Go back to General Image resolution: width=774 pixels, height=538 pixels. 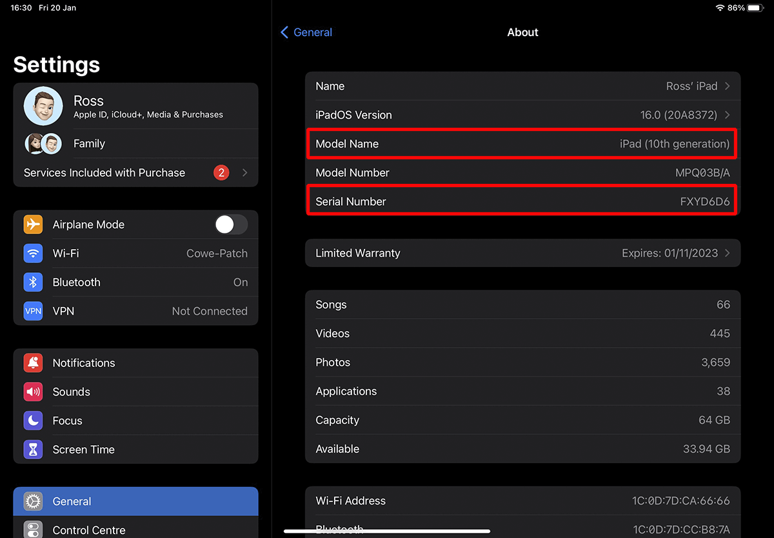click(306, 32)
